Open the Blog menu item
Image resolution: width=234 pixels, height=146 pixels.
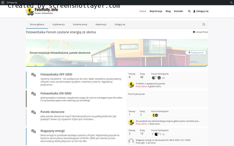pyautogui.click(x=168, y=11)
